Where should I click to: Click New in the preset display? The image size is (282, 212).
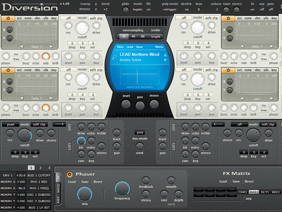(120, 47)
